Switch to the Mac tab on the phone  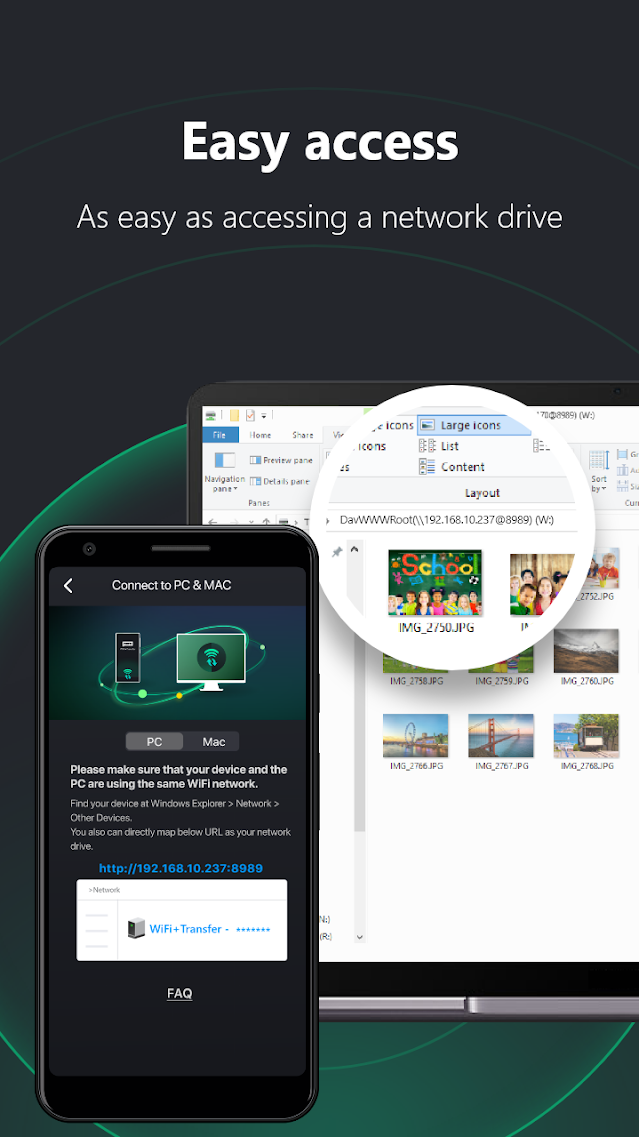point(213,741)
